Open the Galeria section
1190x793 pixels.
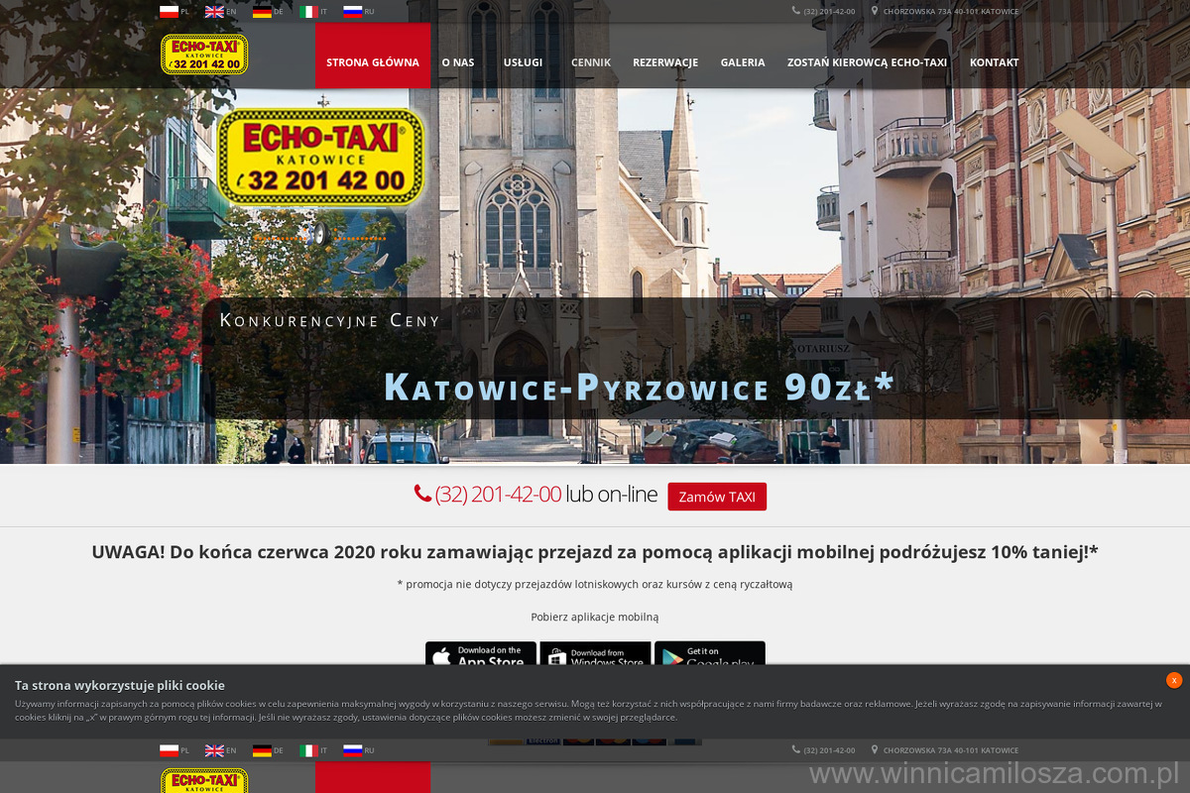pyautogui.click(x=743, y=62)
